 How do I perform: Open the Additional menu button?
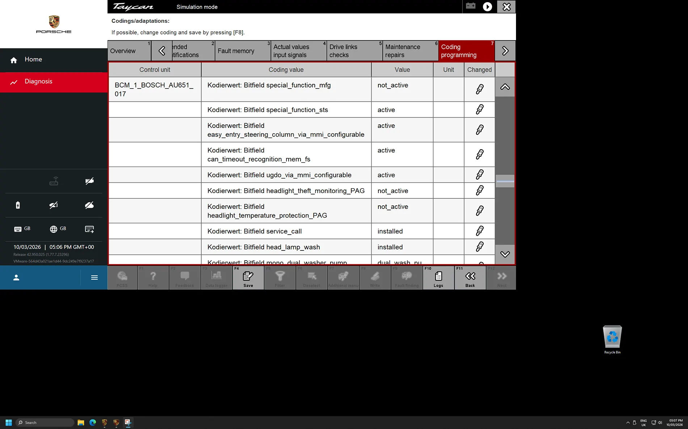pos(343,278)
